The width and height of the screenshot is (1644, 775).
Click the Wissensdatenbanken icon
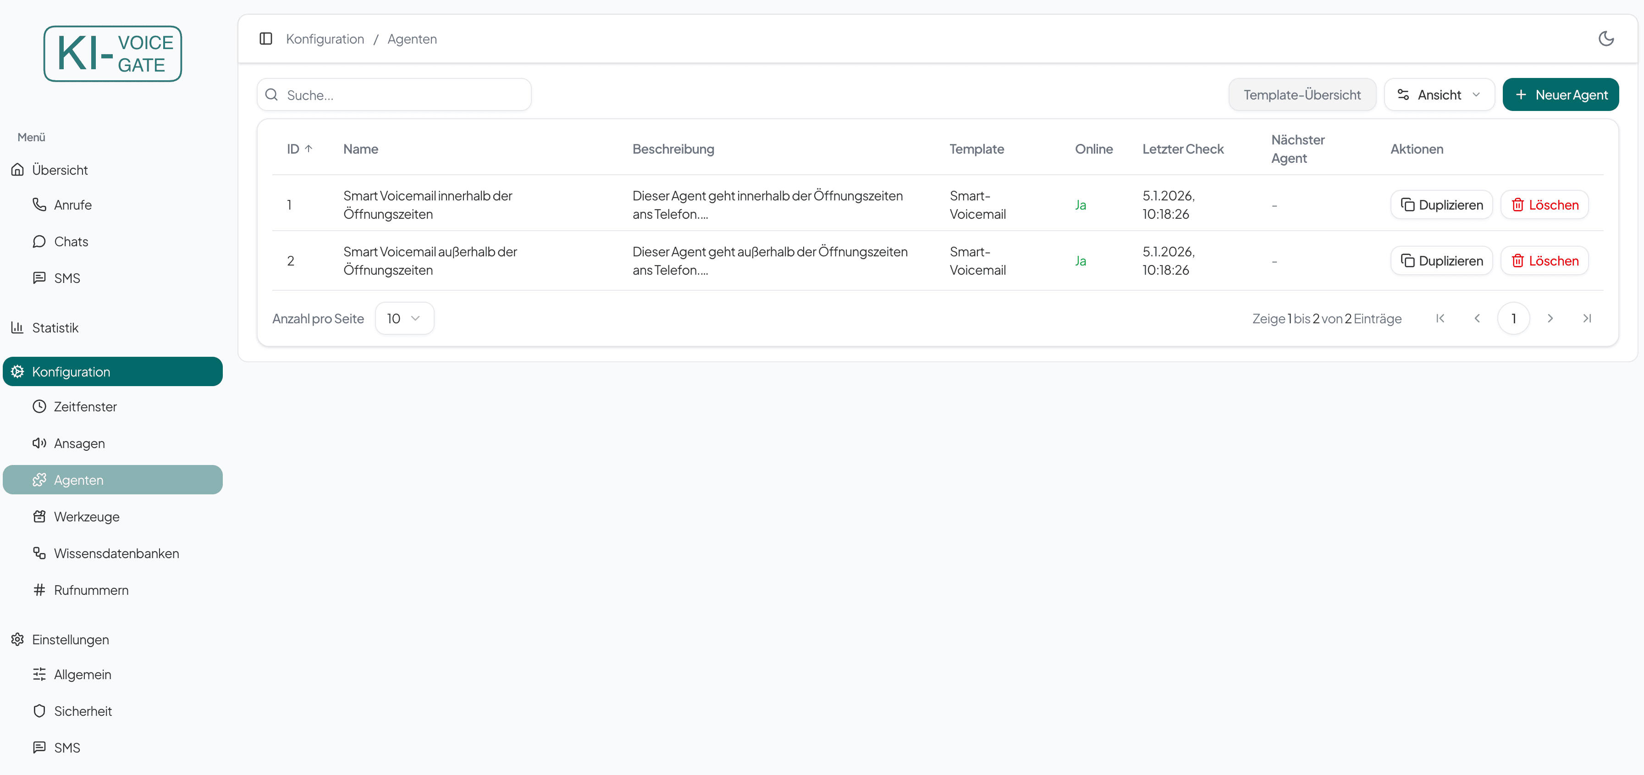[39, 554]
